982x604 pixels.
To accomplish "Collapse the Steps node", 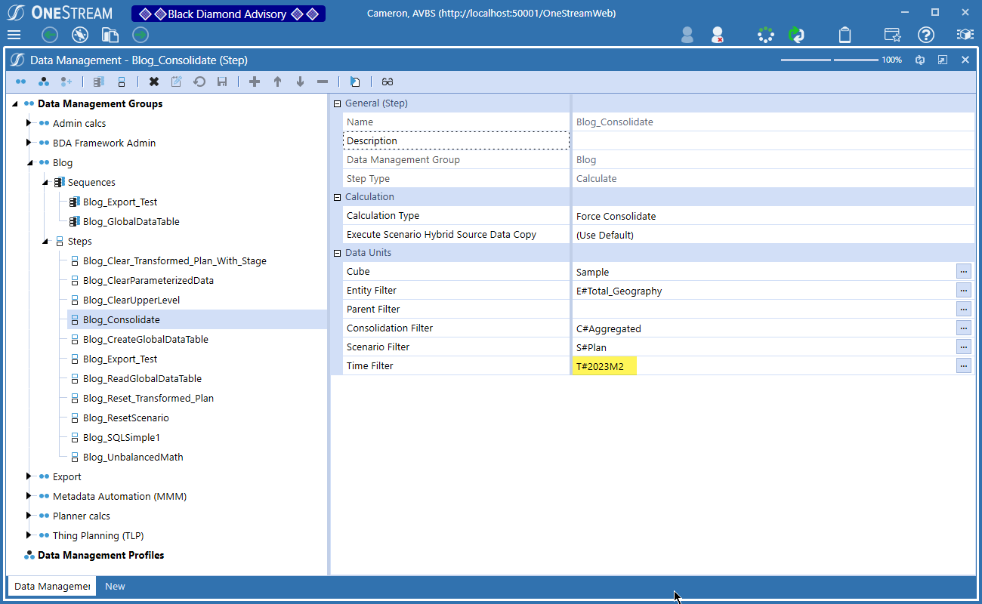I will tap(45, 241).
